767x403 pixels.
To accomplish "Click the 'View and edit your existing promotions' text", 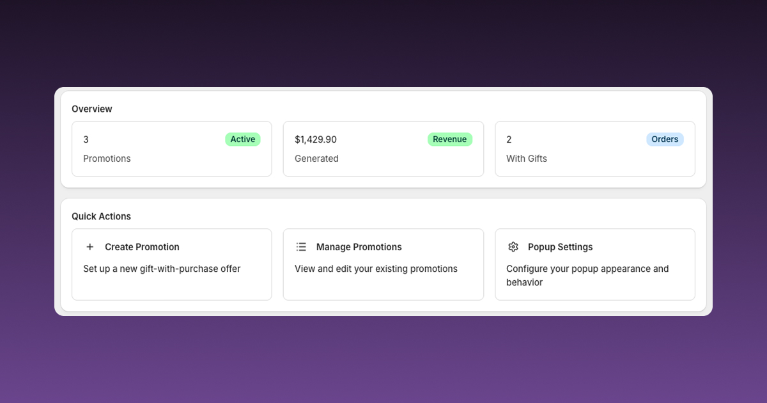I will point(376,269).
